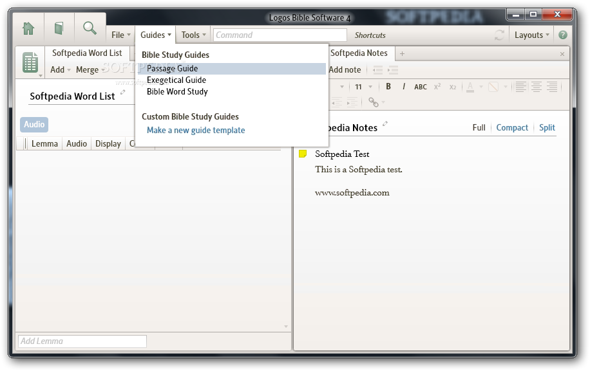Screen dimensions: 590x371
Task: Decrease paragraph indent in formatting toolbar
Action: pos(336,102)
